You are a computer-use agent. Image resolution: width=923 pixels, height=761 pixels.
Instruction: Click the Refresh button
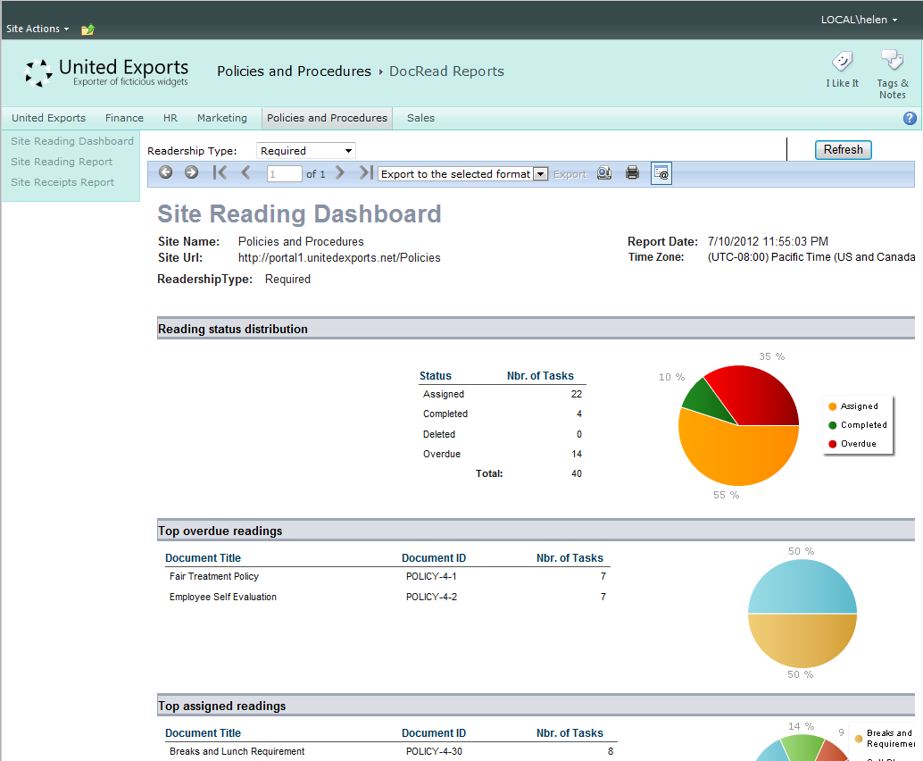[843, 149]
